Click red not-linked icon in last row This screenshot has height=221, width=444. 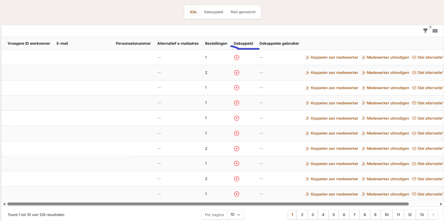click(236, 194)
